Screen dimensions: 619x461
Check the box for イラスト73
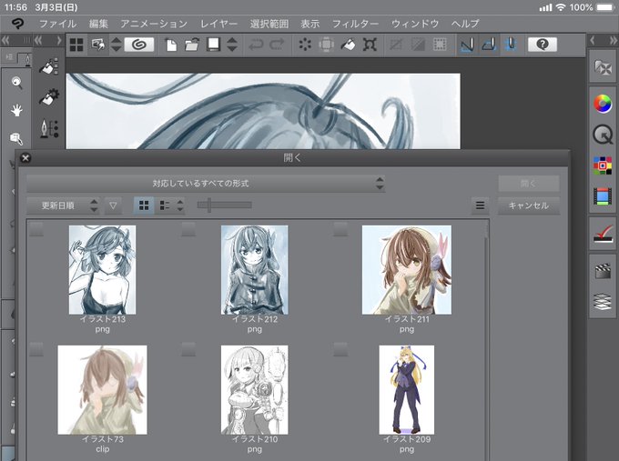pyautogui.click(x=36, y=349)
